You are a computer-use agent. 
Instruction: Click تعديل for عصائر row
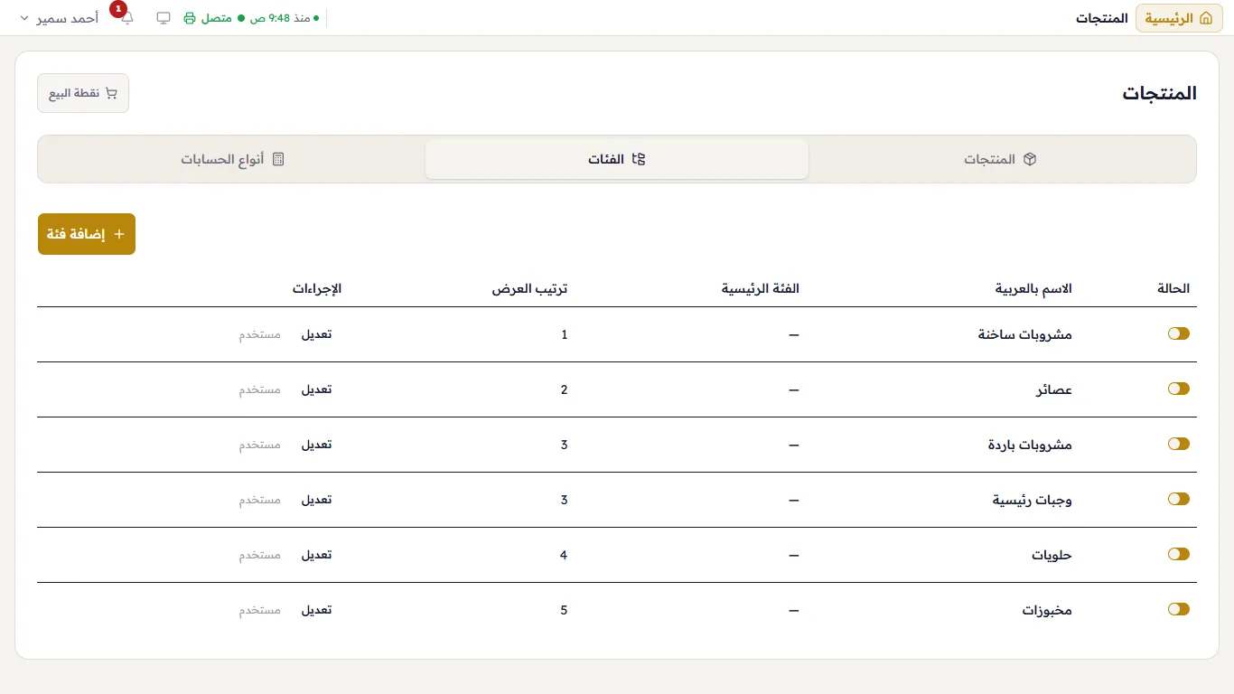316,389
